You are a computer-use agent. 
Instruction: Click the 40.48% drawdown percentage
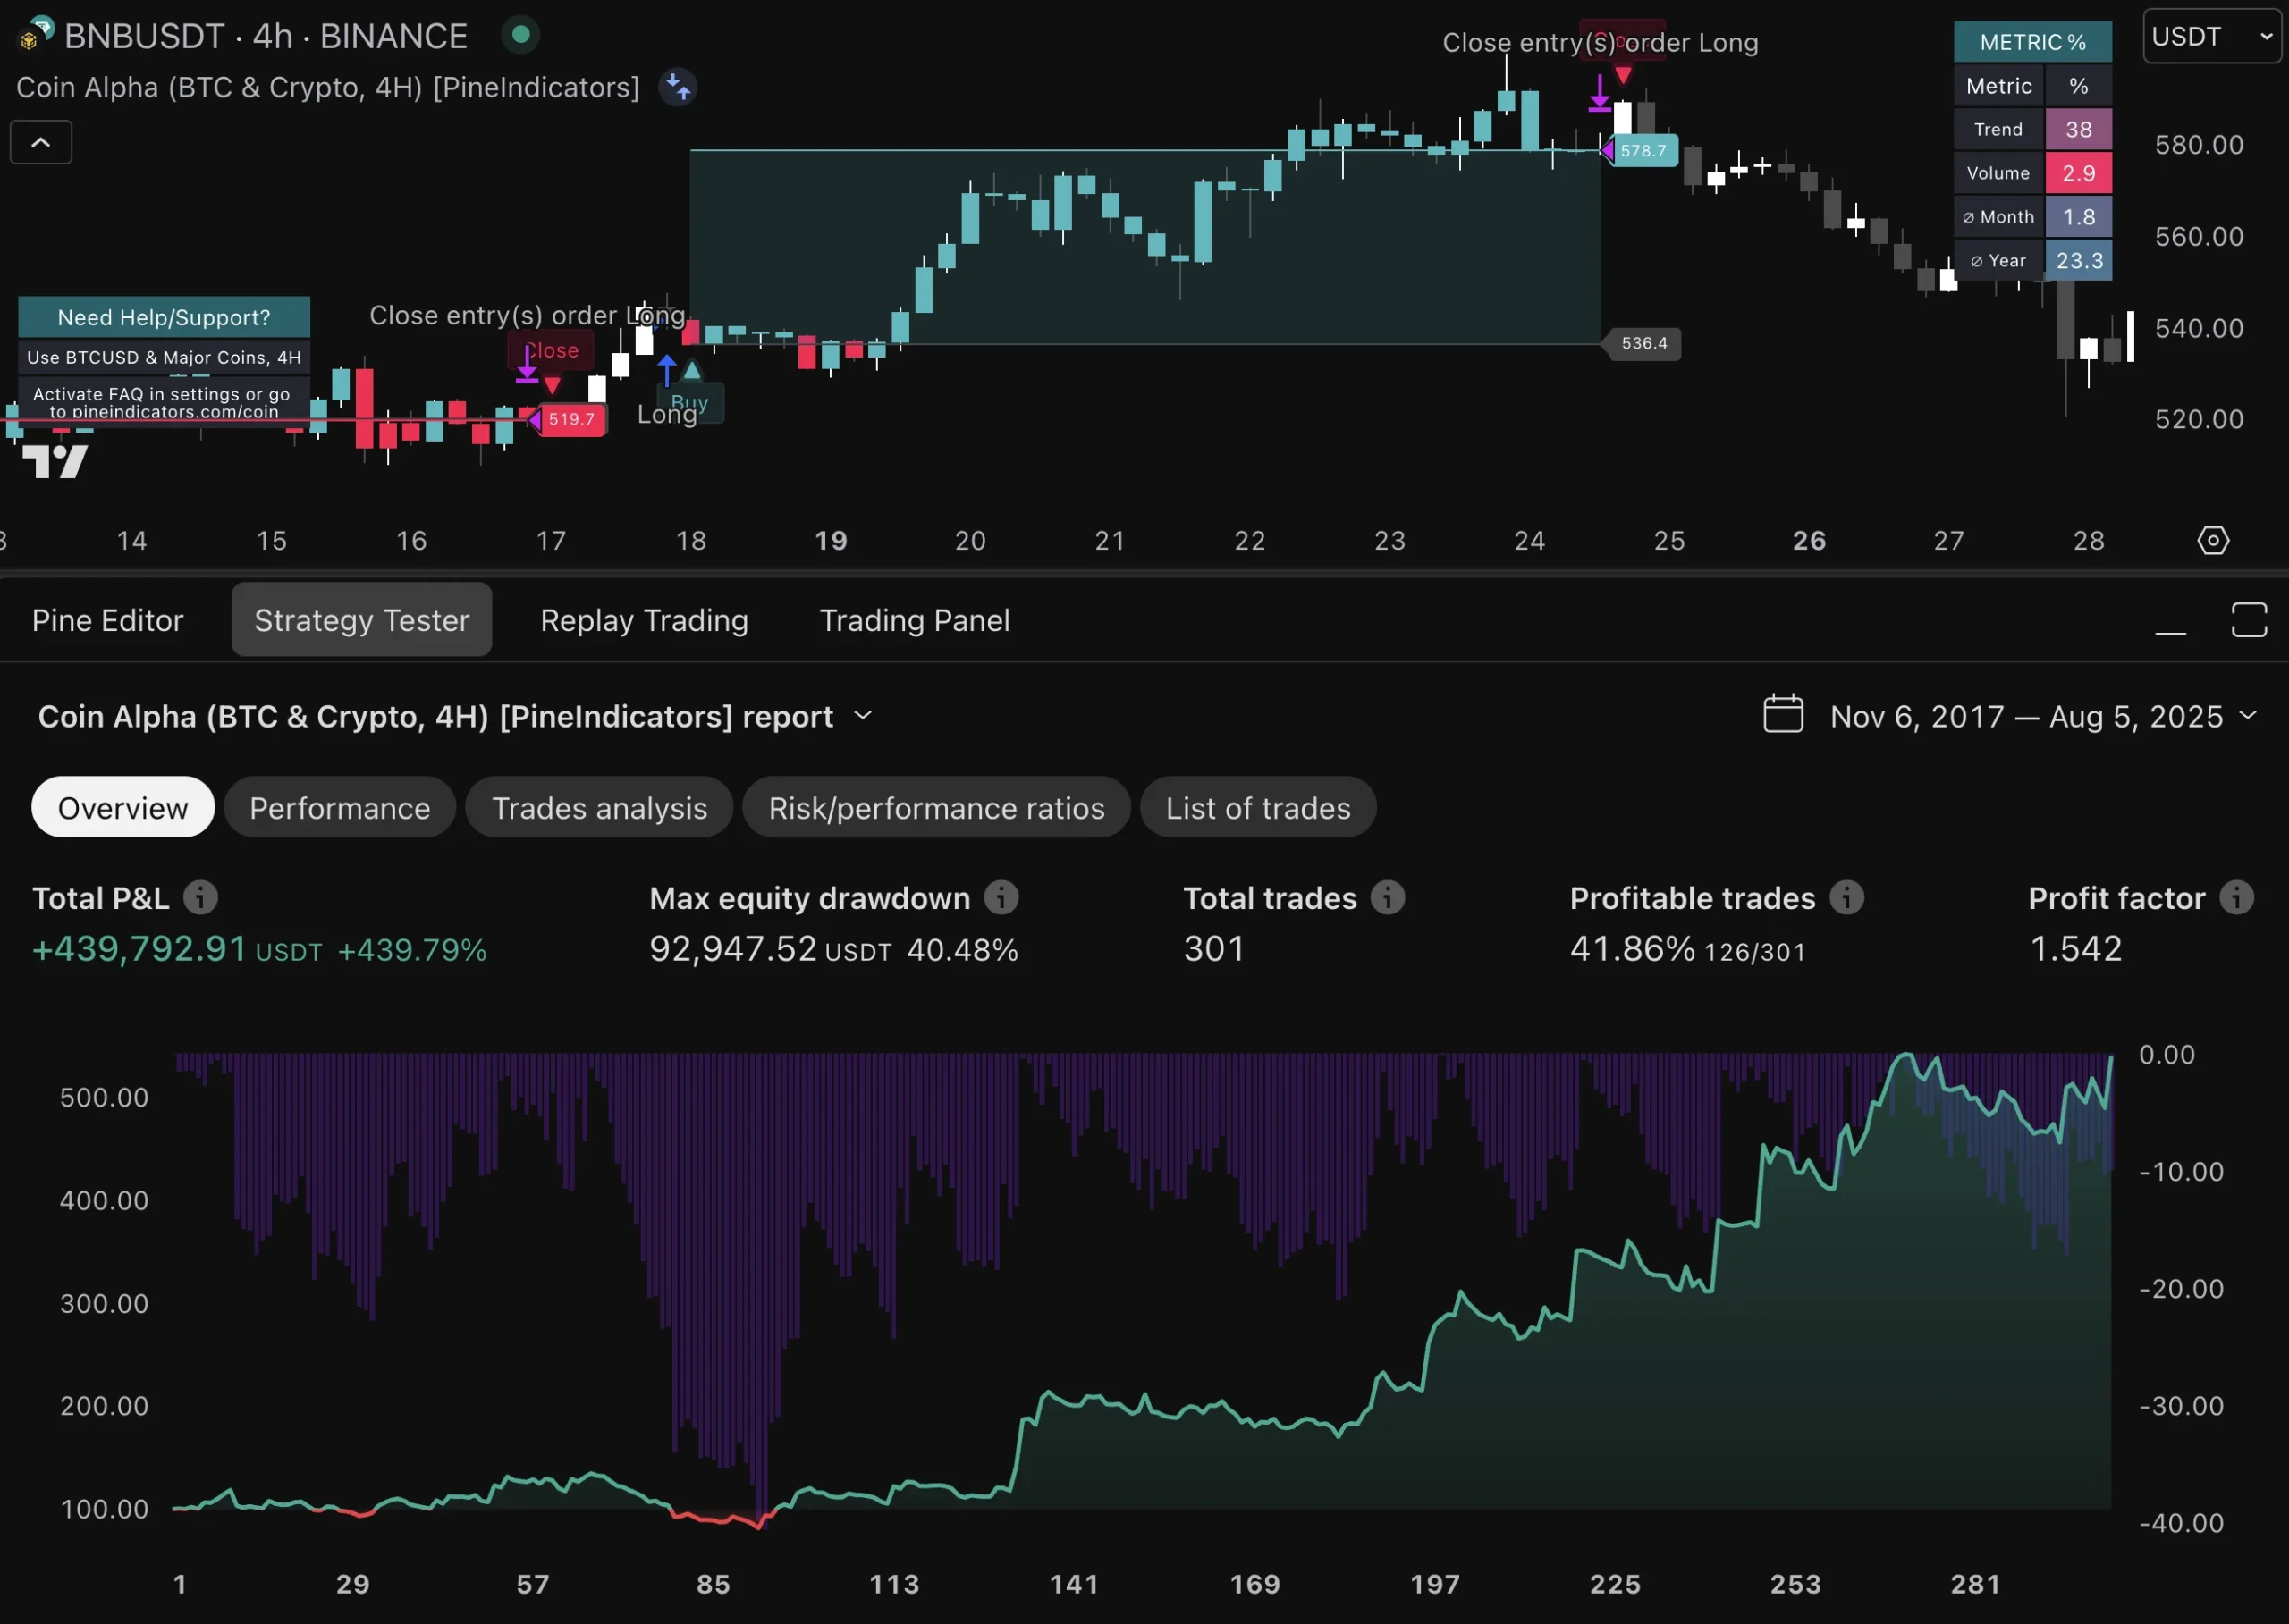tap(962, 950)
